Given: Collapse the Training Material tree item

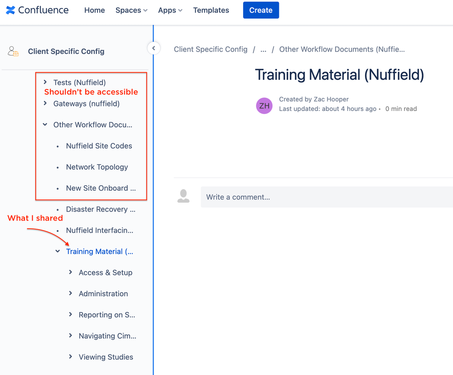Looking at the screenshot, I should [58, 251].
